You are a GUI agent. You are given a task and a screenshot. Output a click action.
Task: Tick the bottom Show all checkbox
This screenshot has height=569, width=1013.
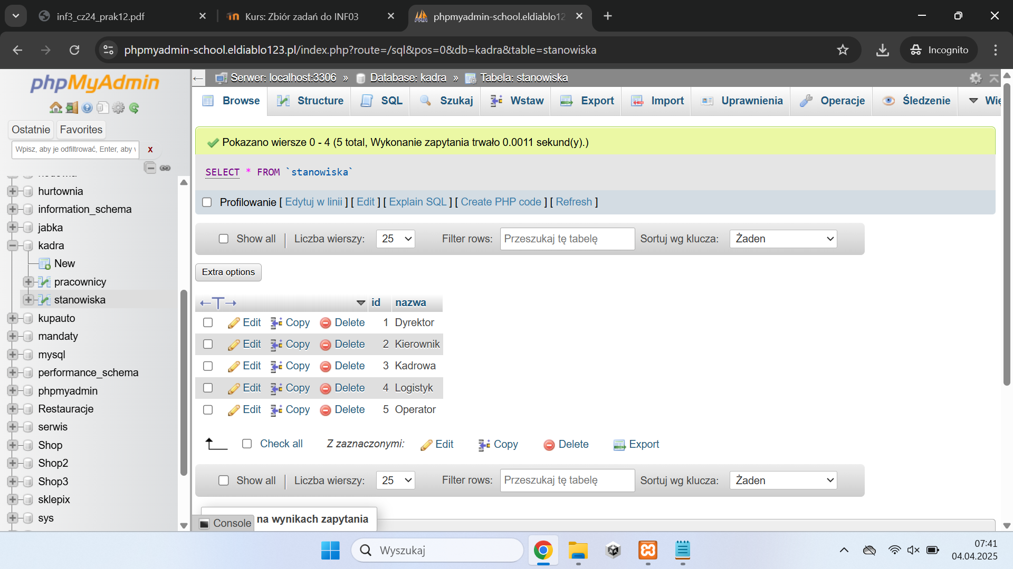click(x=224, y=480)
